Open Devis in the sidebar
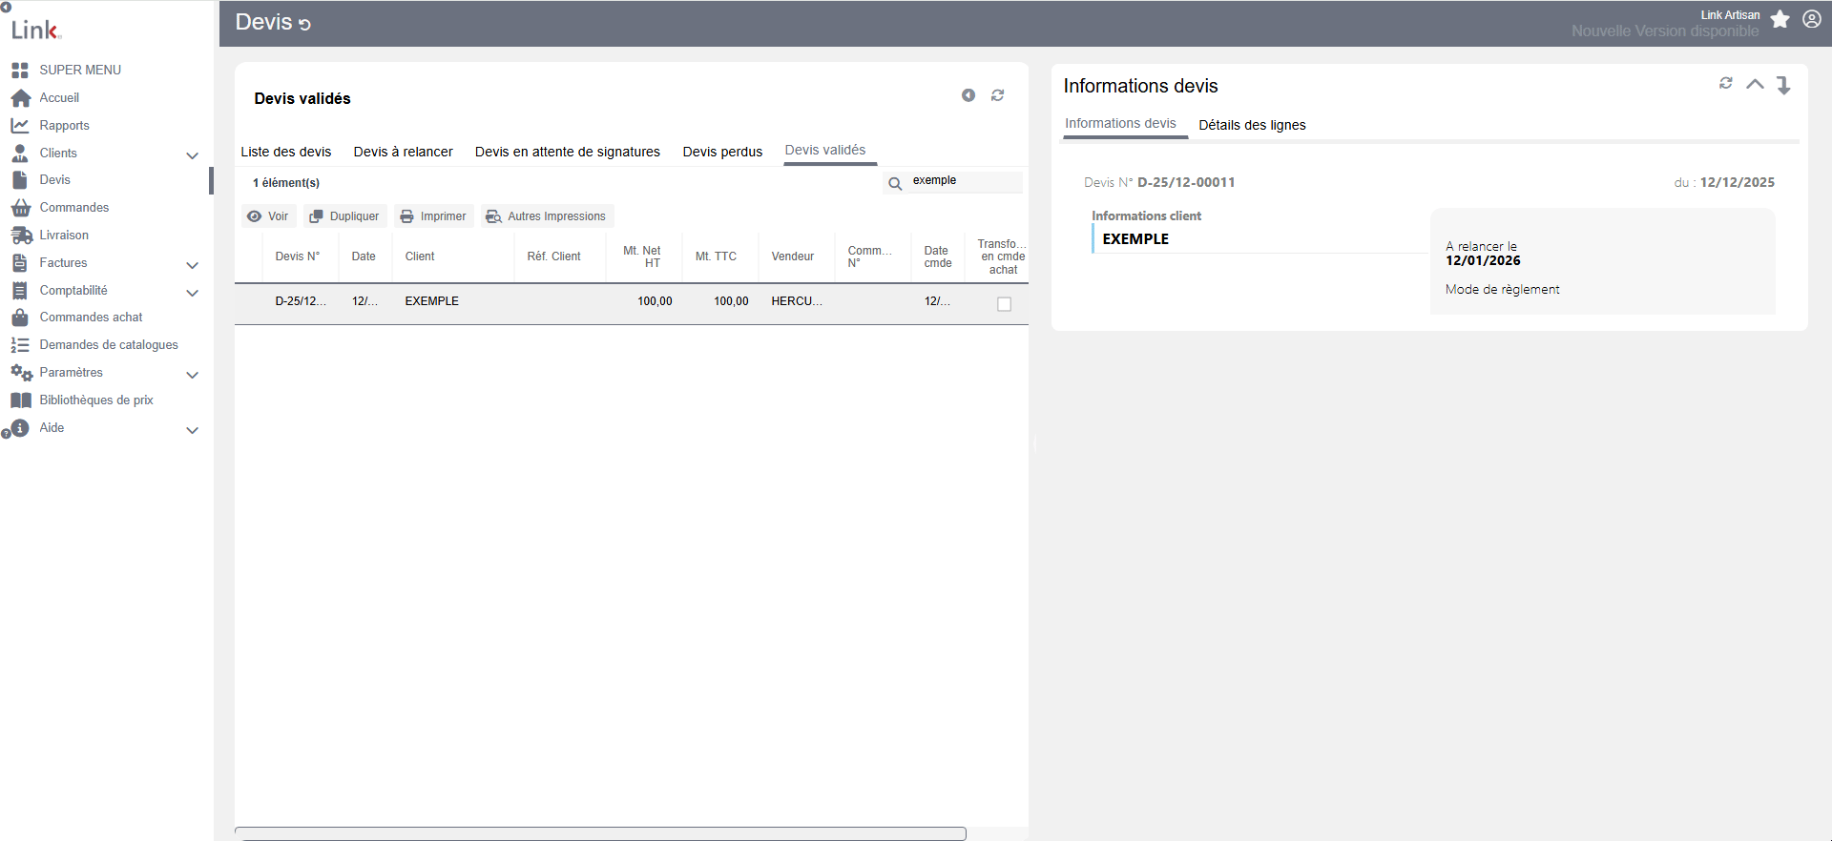 pos(55,180)
